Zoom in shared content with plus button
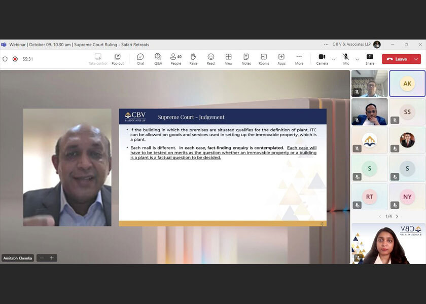The height and width of the screenshot is (304, 426). point(51,258)
